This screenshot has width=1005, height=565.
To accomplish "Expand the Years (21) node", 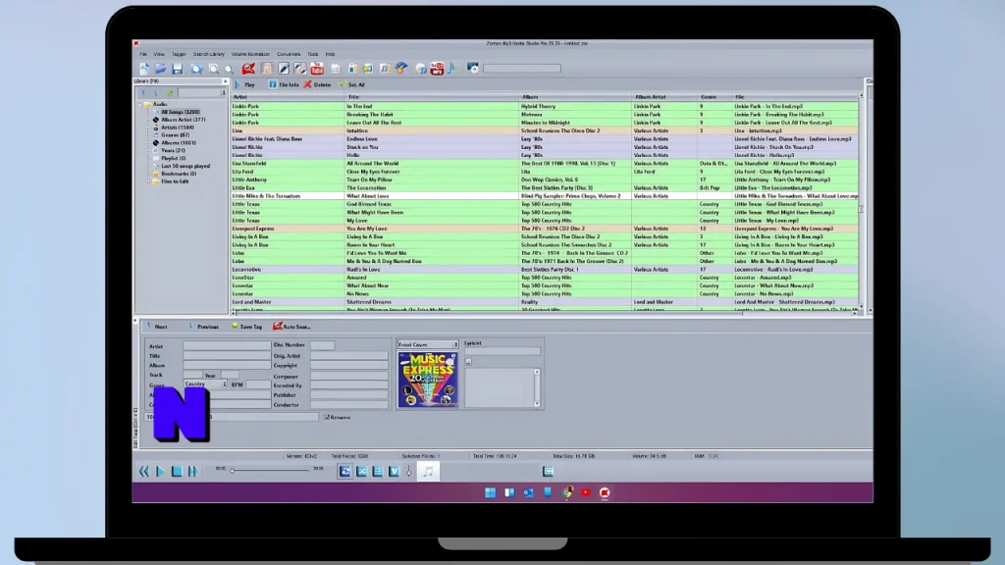I will pos(148,150).
